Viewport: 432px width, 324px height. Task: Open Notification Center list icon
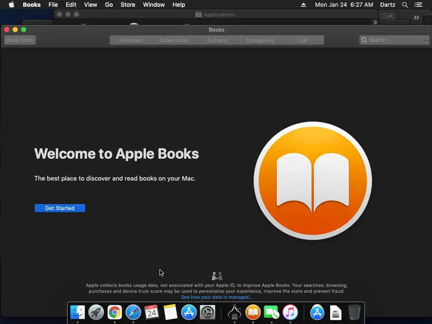418,5
